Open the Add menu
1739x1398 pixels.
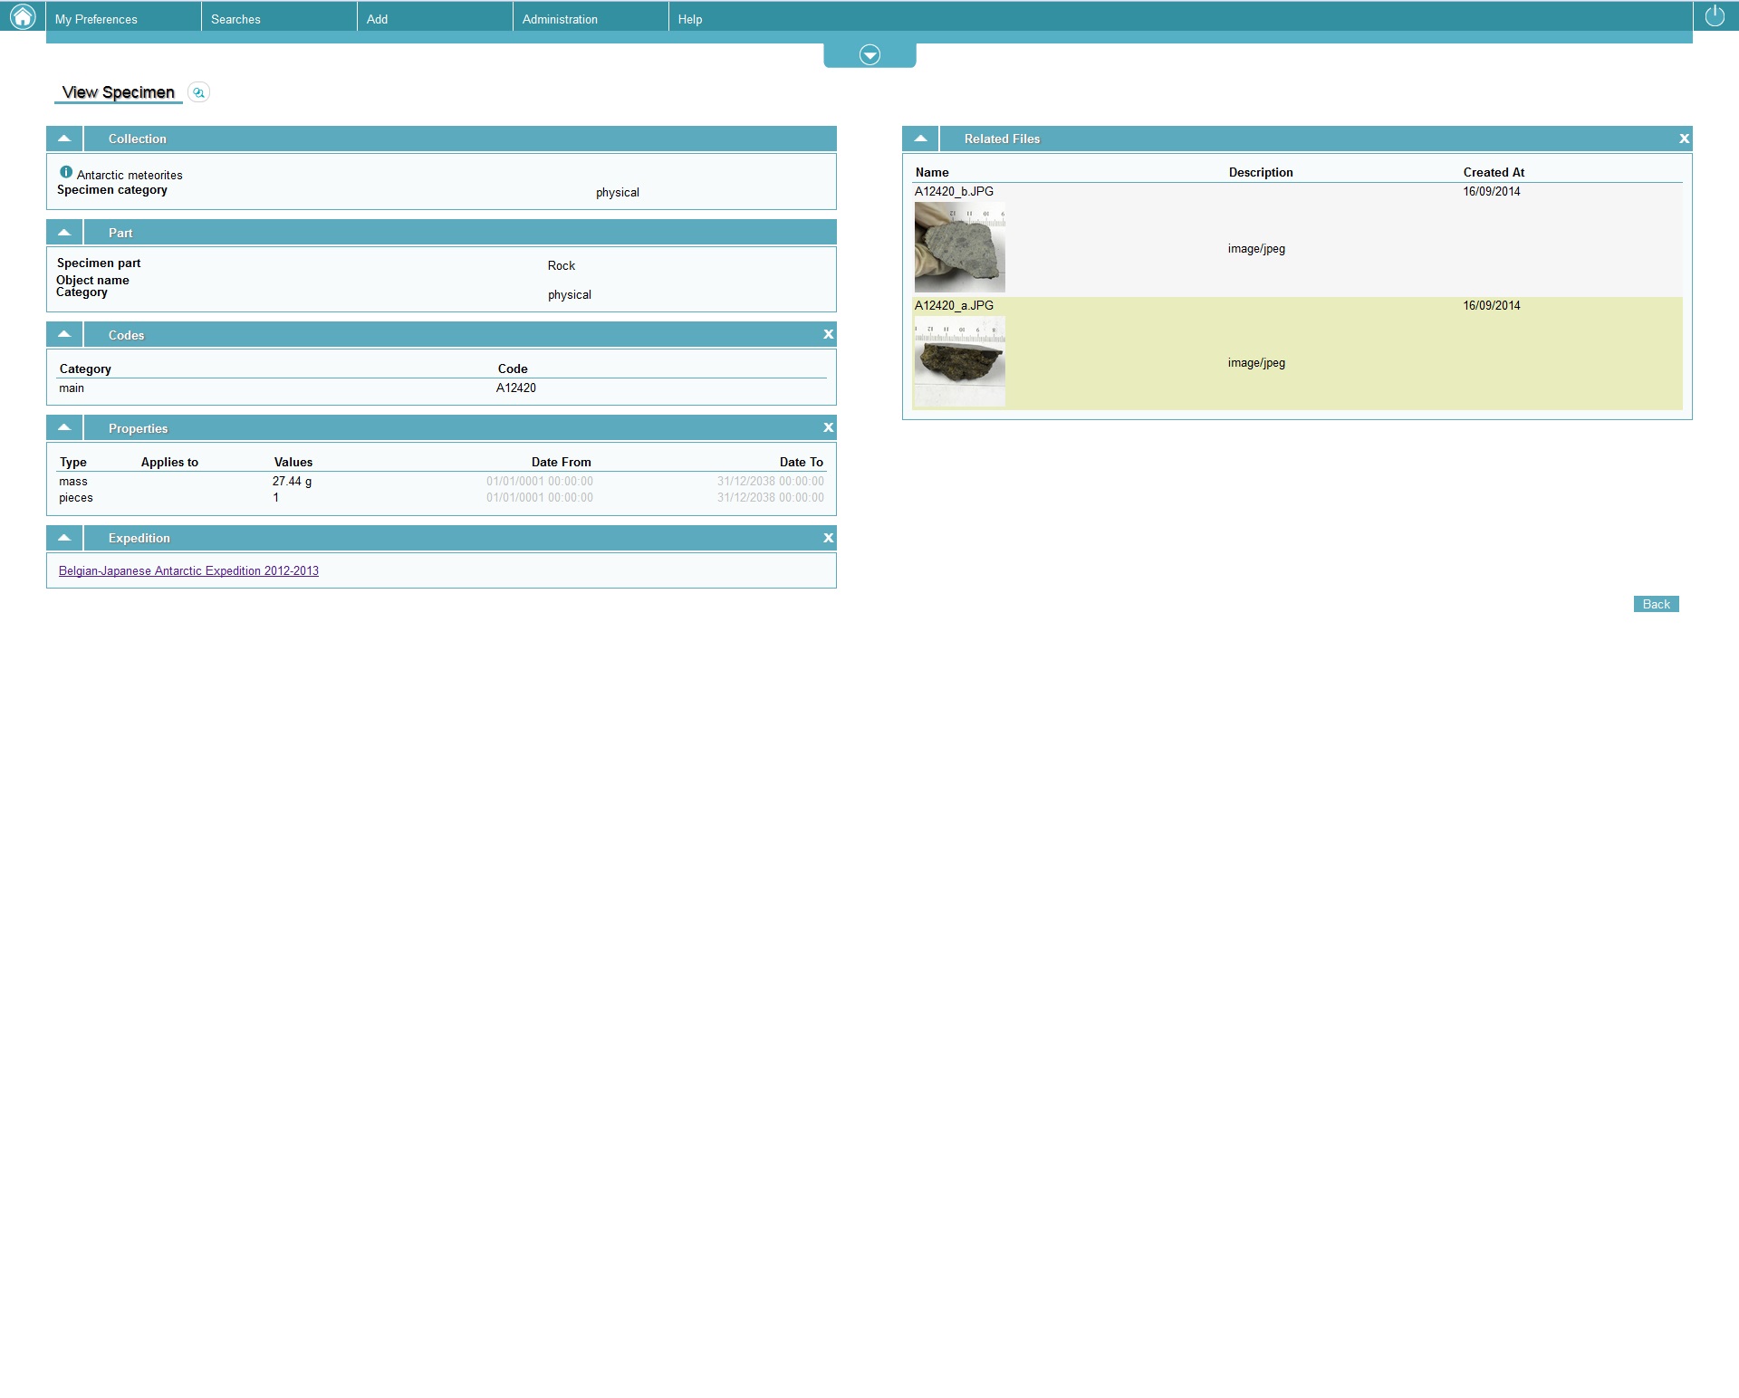[x=377, y=19]
